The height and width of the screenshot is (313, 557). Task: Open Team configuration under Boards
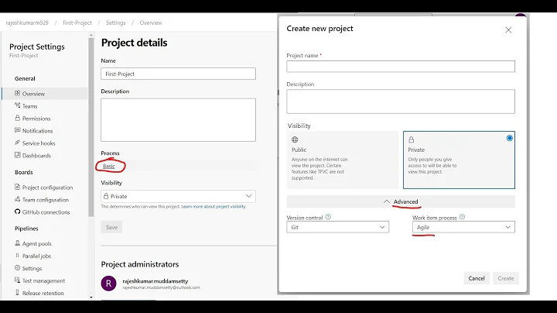point(46,200)
